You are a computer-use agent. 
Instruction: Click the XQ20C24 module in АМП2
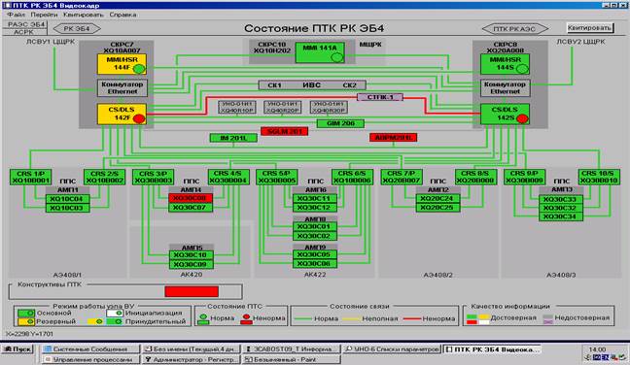point(437,199)
